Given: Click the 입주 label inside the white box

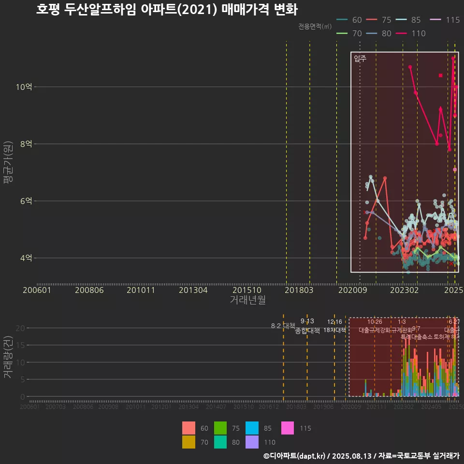Looking at the screenshot, I should (360, 58).
